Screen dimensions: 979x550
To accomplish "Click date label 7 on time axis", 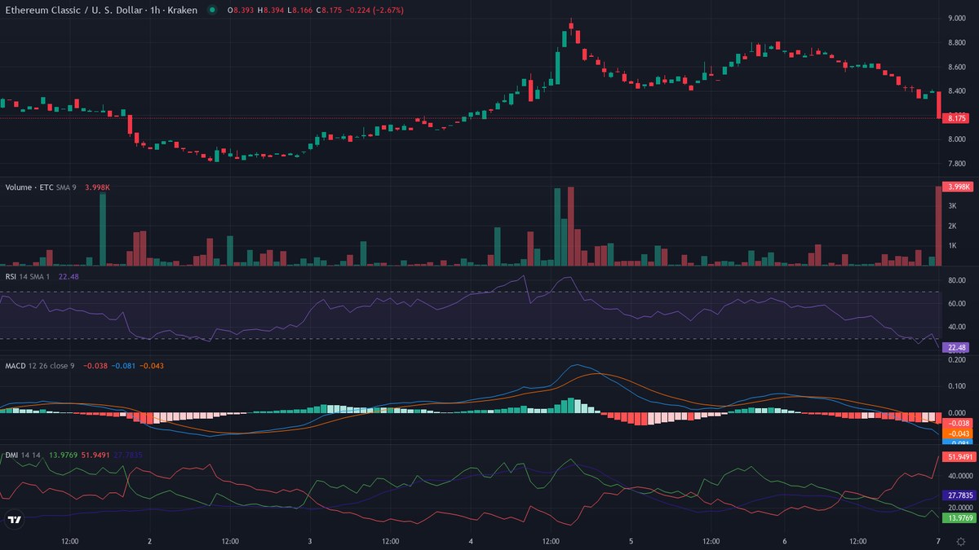I will pyautogui.click(x=938, y=541).
